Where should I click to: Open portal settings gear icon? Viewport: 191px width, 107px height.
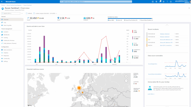coord(163,2)
